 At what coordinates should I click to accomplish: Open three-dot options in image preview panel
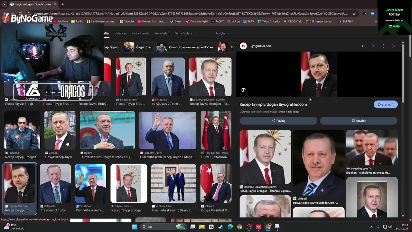tap(383, 46)
